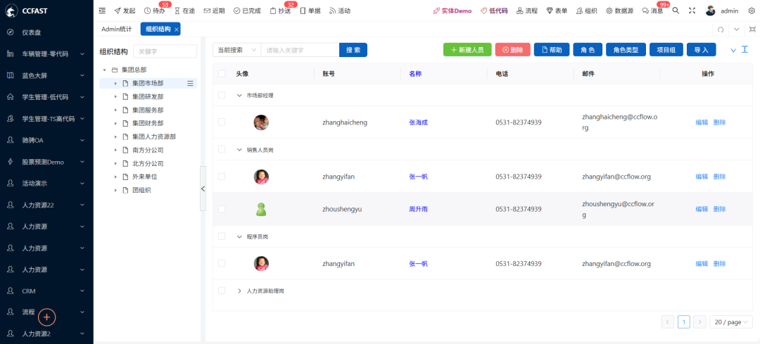Click the refresh icon in tab bar
The image size is (760, 344).
[x=721, y=30]
